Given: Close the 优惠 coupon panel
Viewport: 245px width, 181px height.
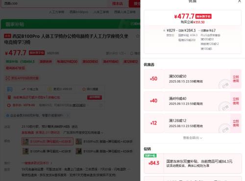Looking at the screenshot, I should [x=240, y=1].
